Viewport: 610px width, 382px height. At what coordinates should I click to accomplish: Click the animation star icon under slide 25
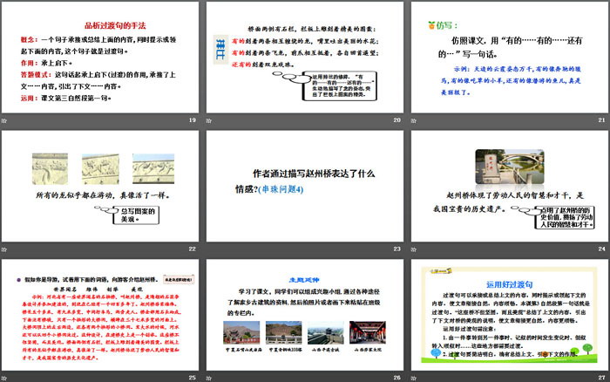[x=3, y=379]
